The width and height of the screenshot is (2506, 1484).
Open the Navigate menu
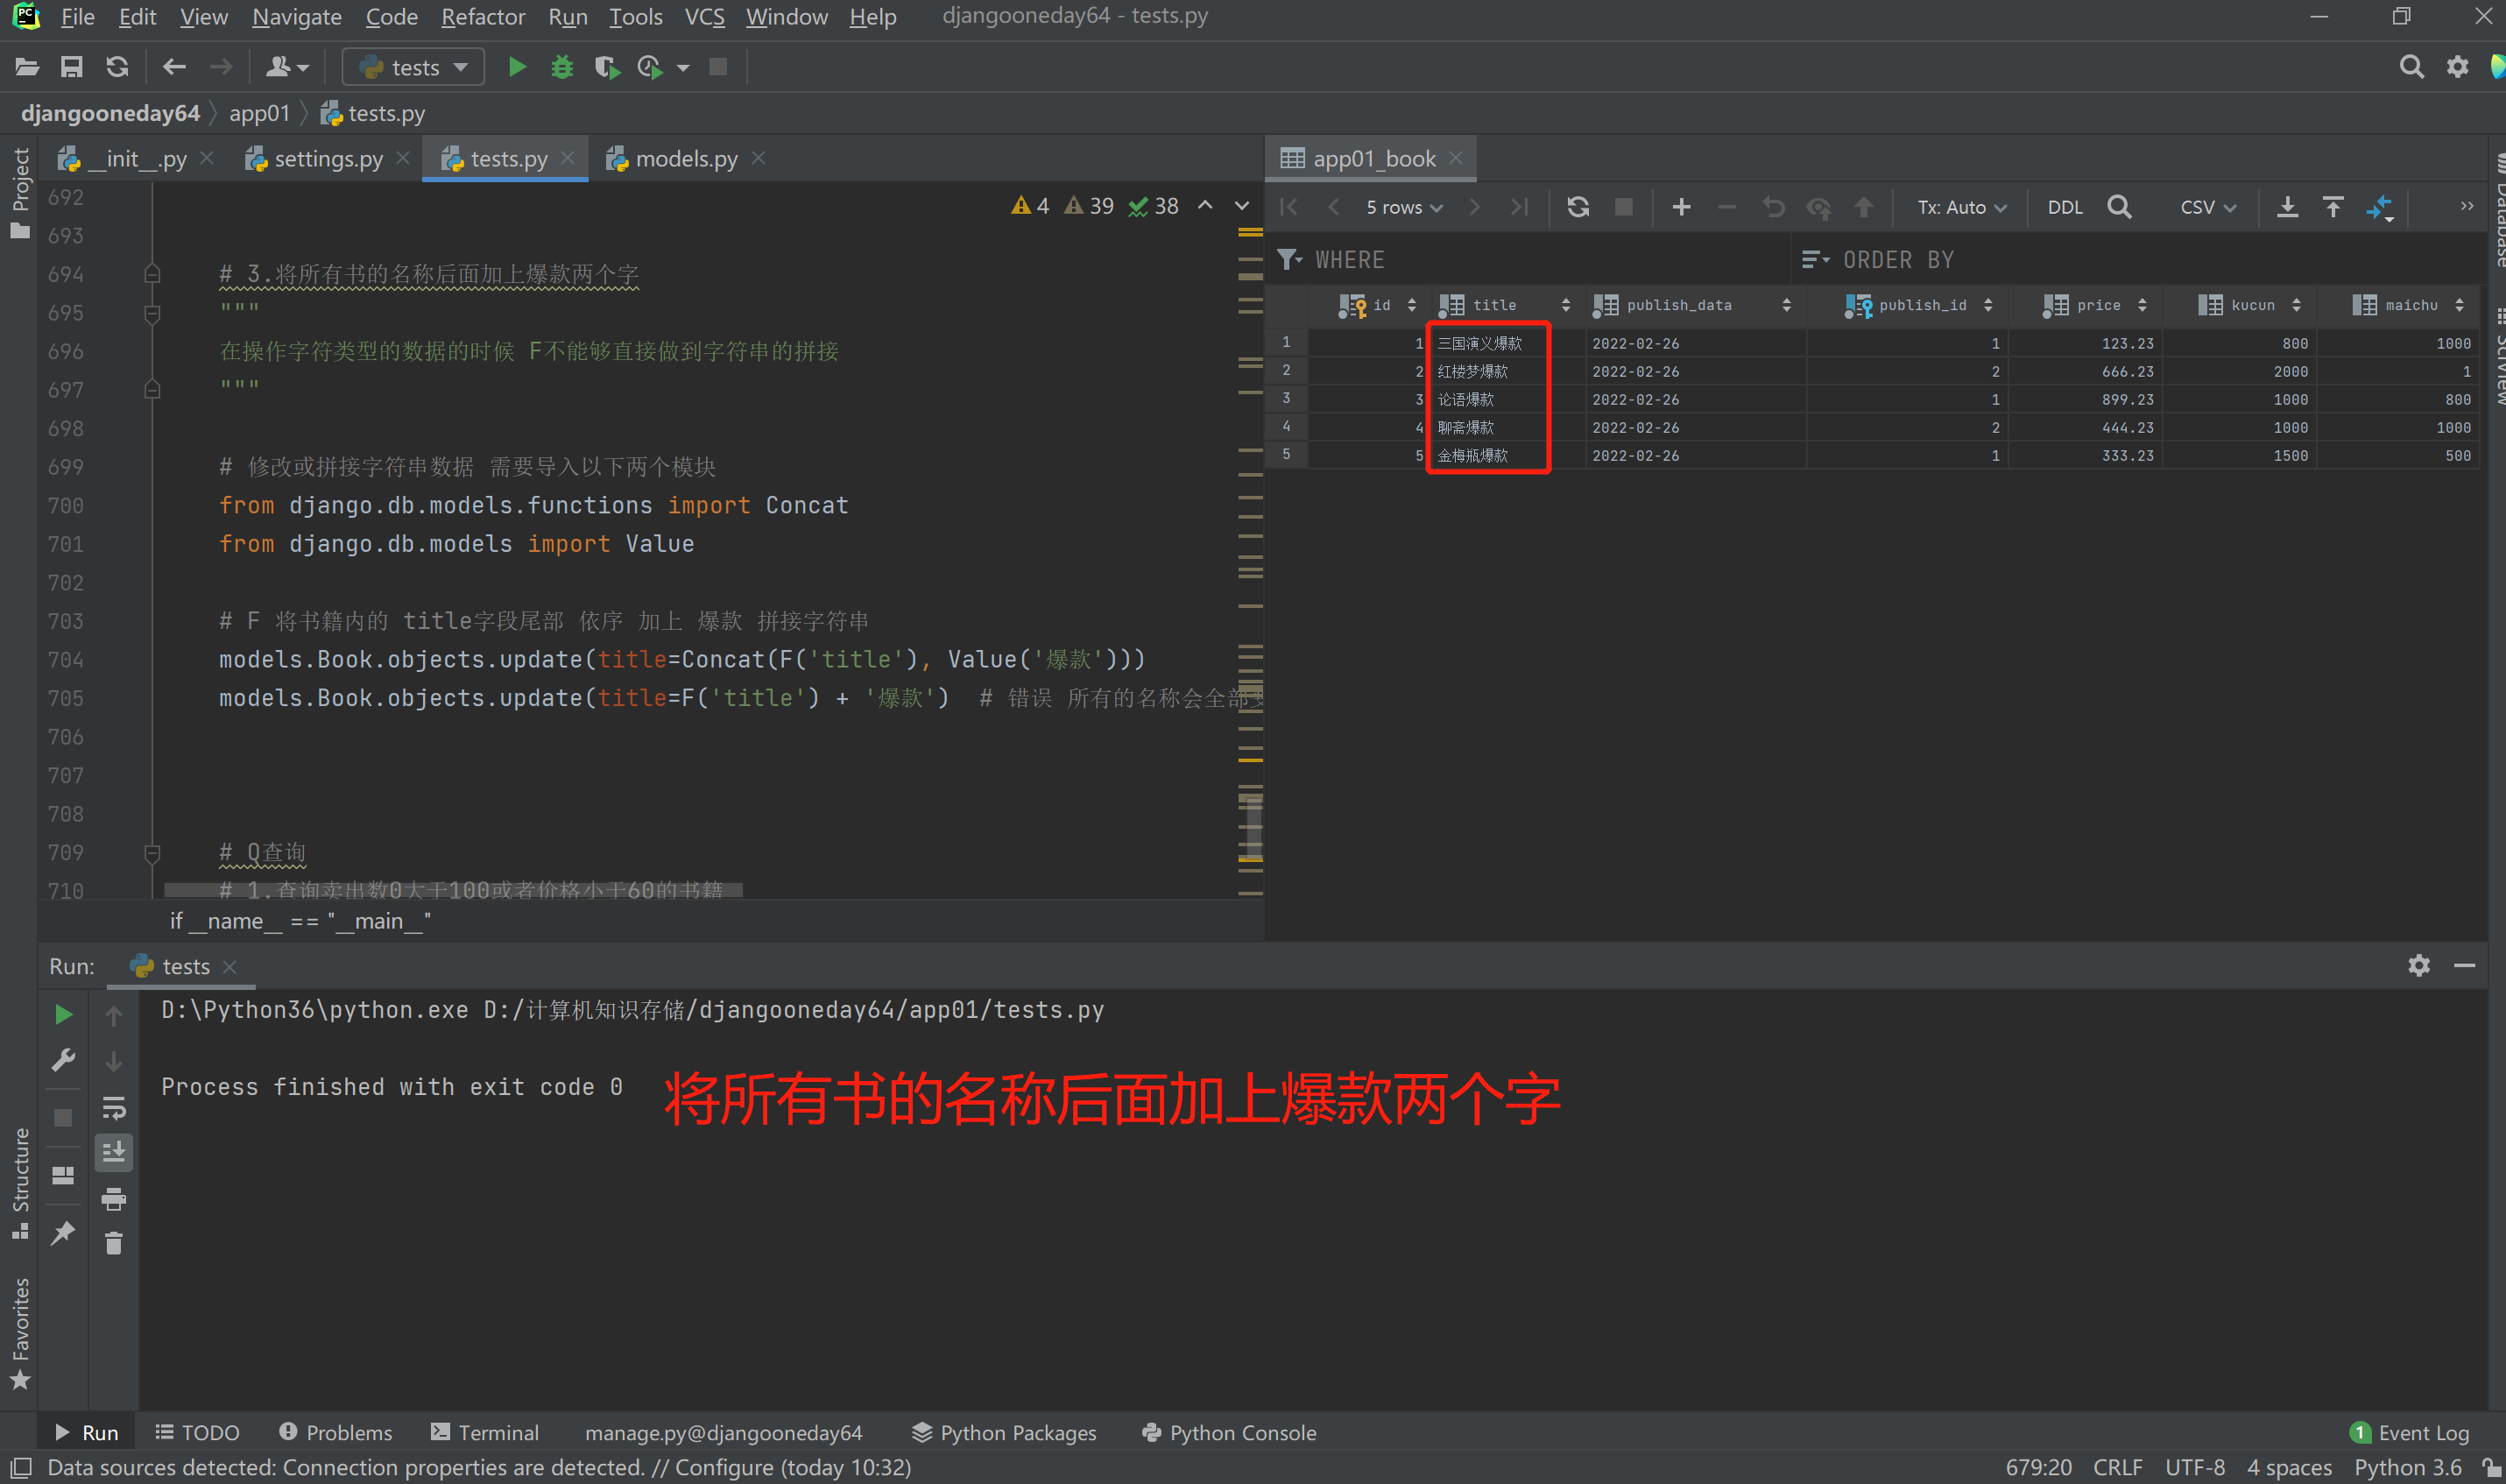click(x=296, y=17)
